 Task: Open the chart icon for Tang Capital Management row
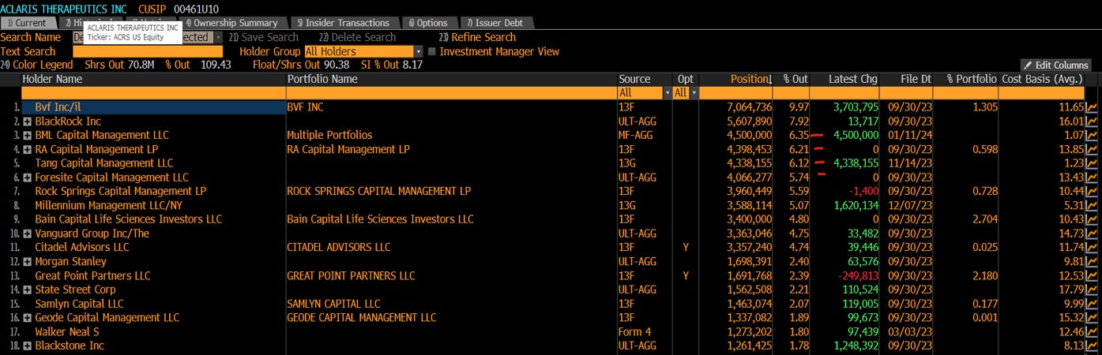point(1093,163)
